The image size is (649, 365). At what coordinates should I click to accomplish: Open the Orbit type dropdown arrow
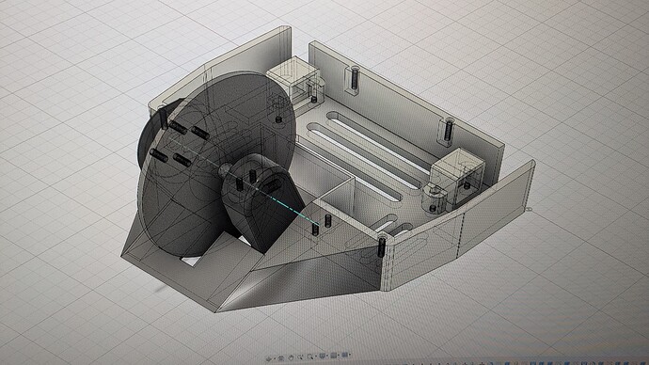275,358
